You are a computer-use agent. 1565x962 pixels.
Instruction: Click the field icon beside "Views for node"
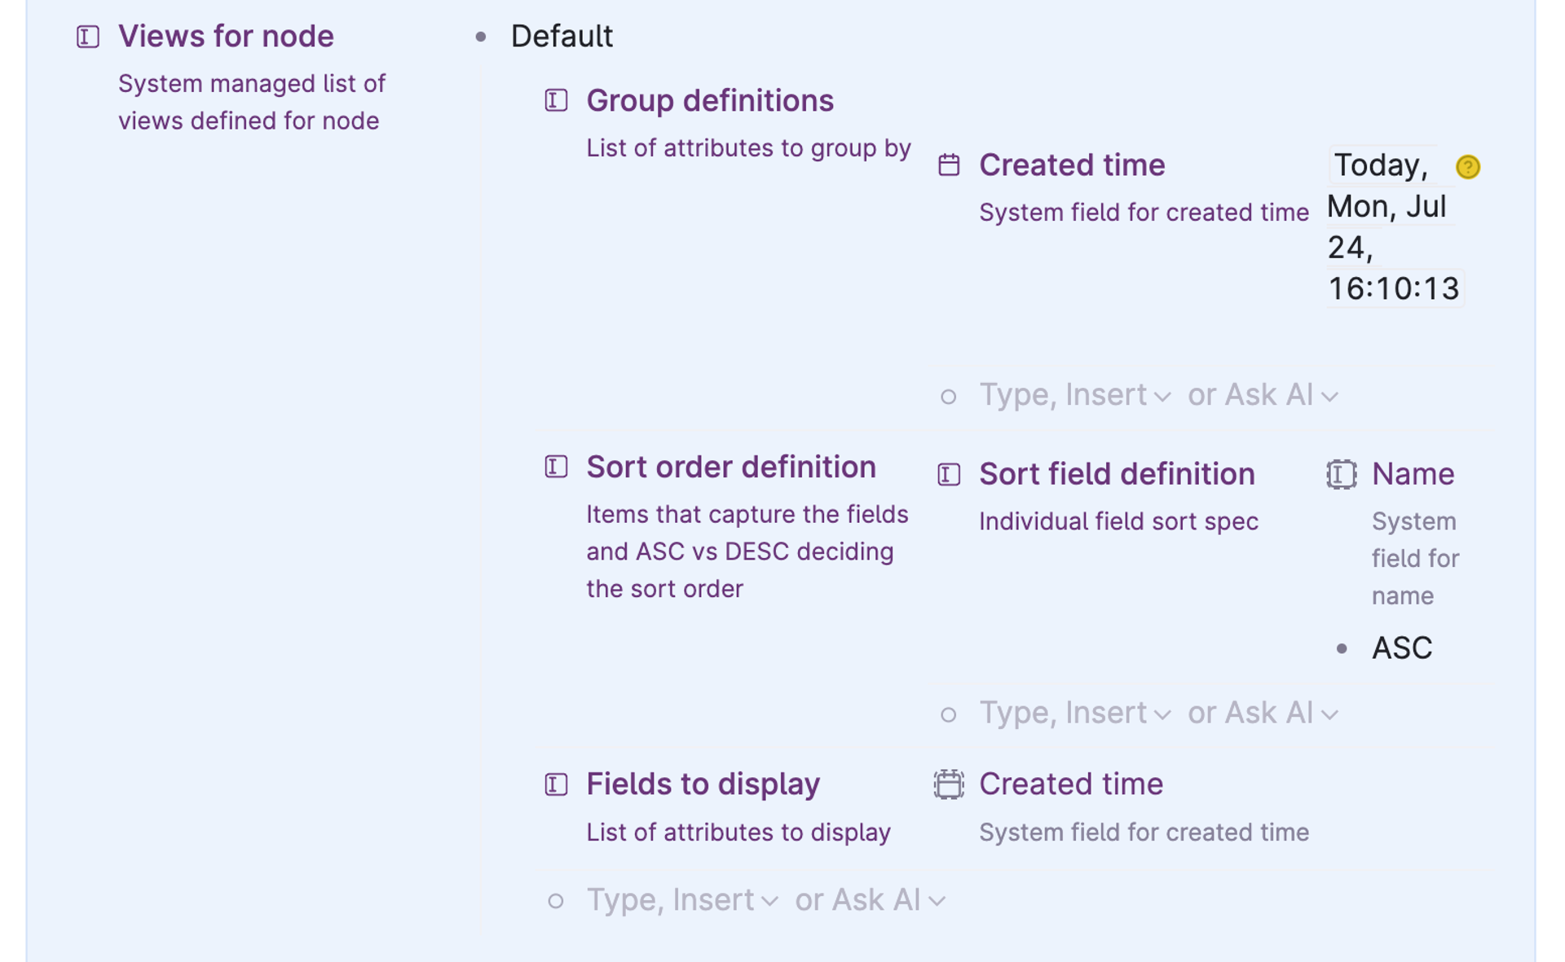87,37
